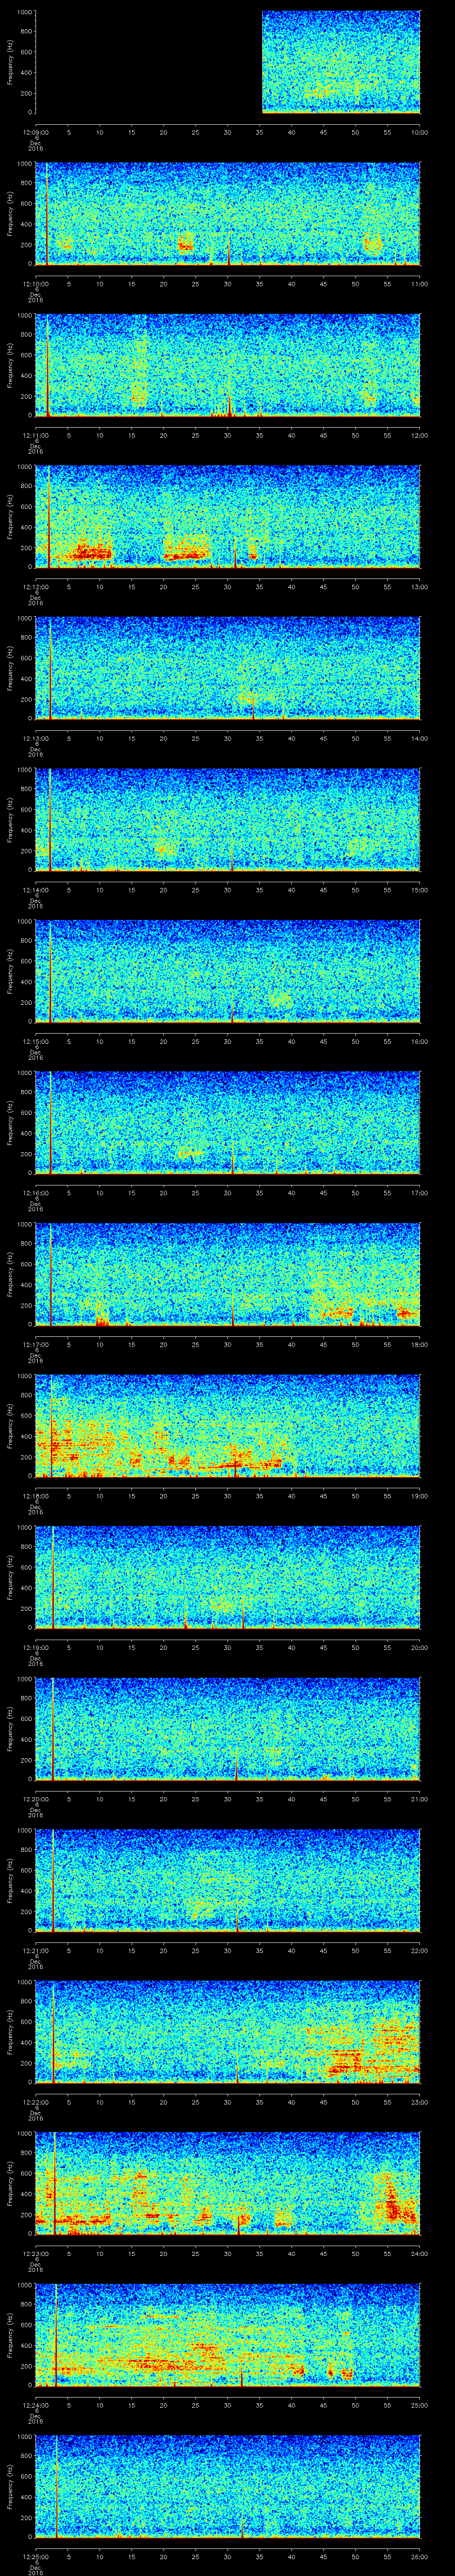Click the 12:18:00 time axis label
This screenshot has width=455, height=2576.
pyautogui.click(x=36, y=1495)
